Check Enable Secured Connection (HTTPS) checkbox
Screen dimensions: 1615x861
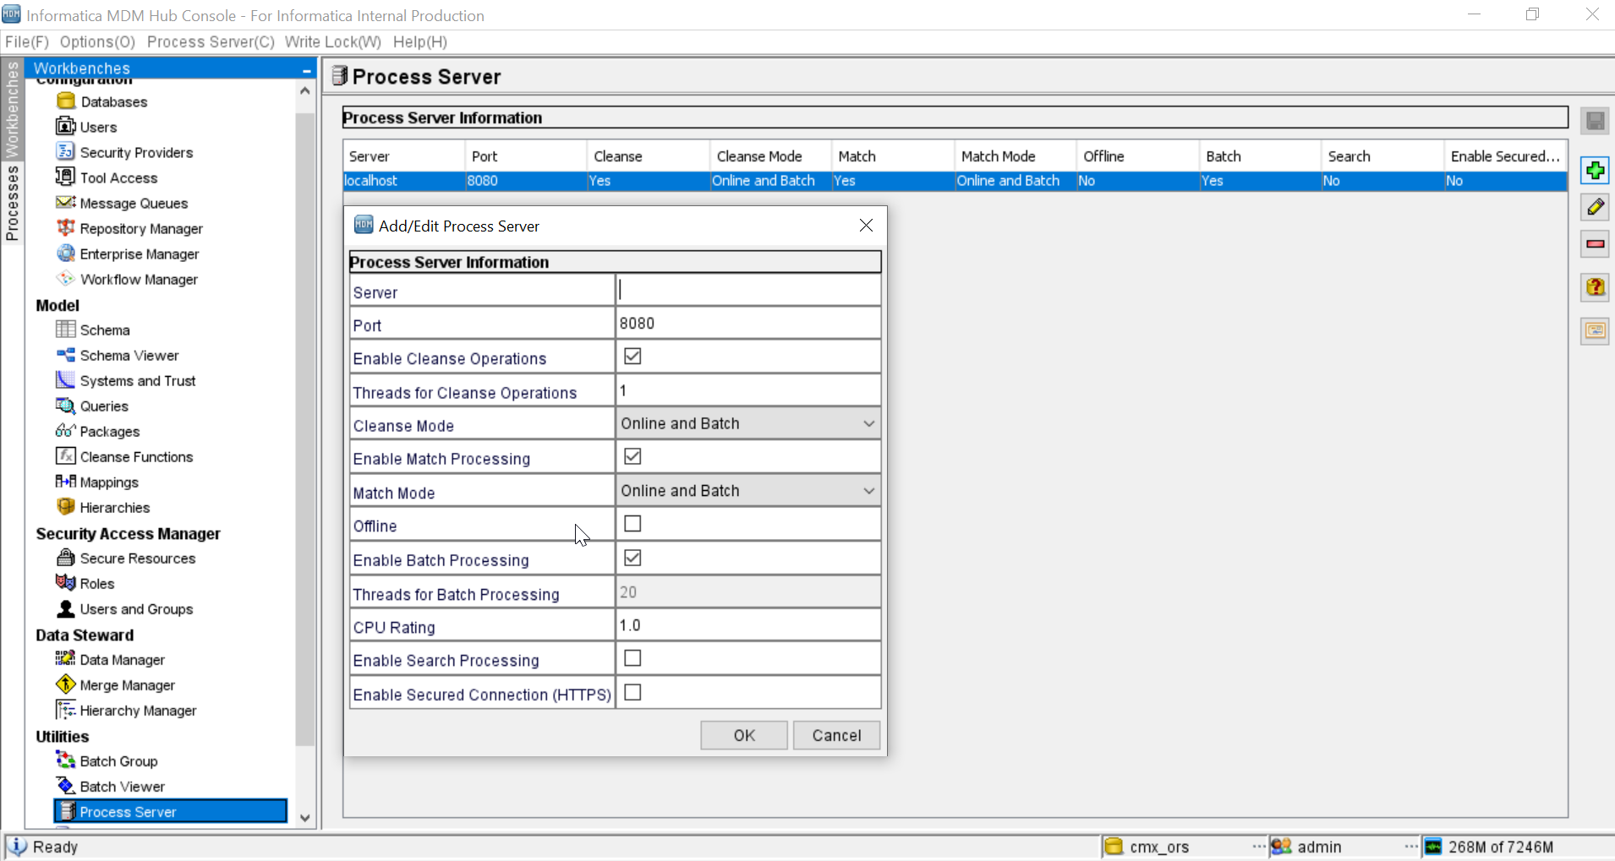coord(632,693)
